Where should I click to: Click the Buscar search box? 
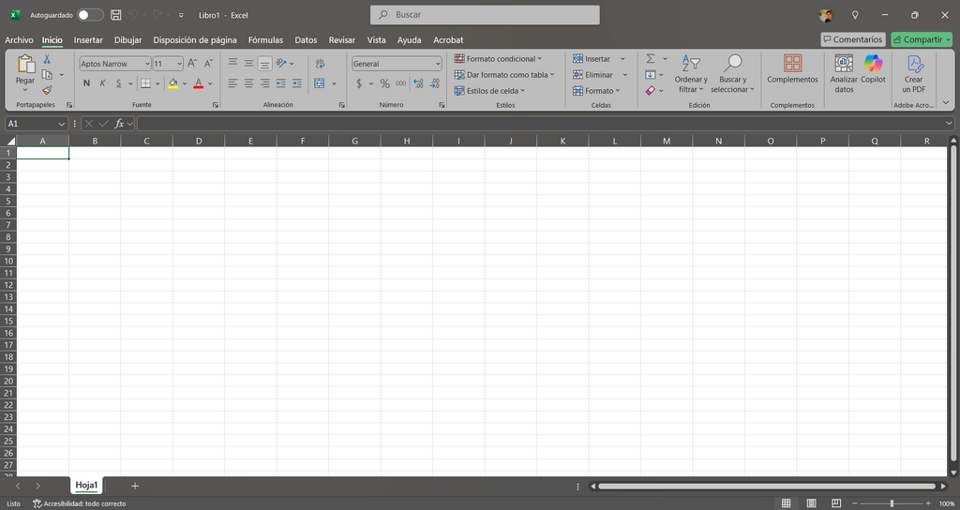(485, 15)
